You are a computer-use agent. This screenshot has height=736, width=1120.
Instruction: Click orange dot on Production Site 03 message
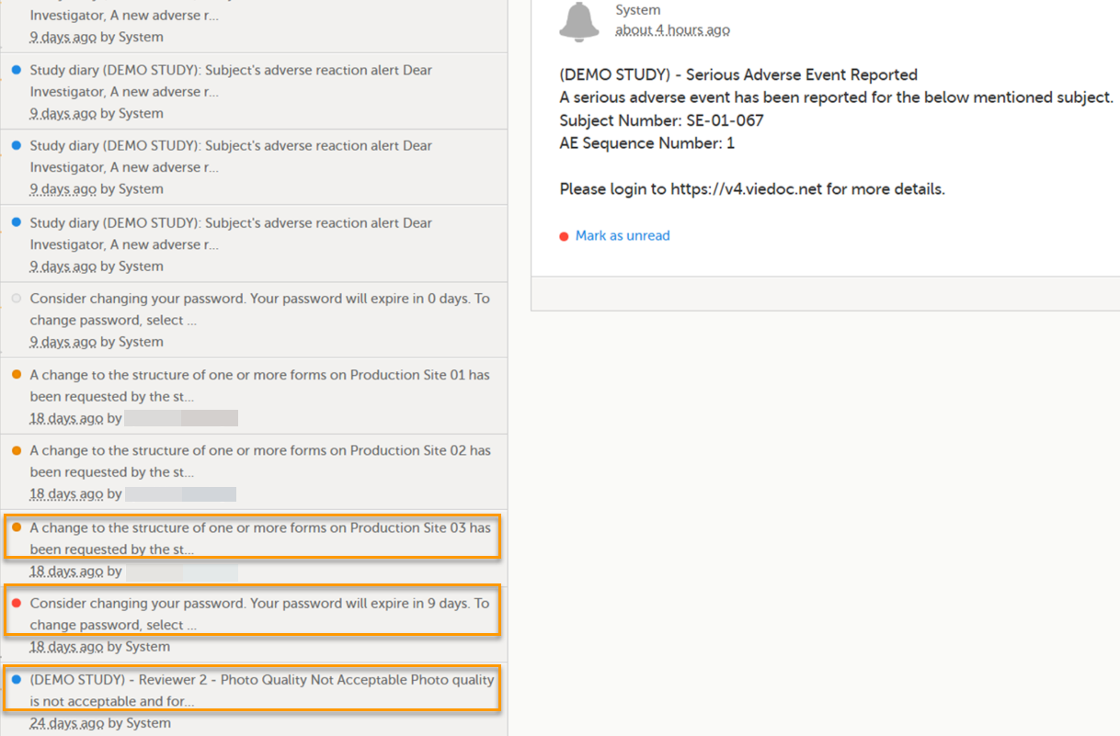(17, 527)
